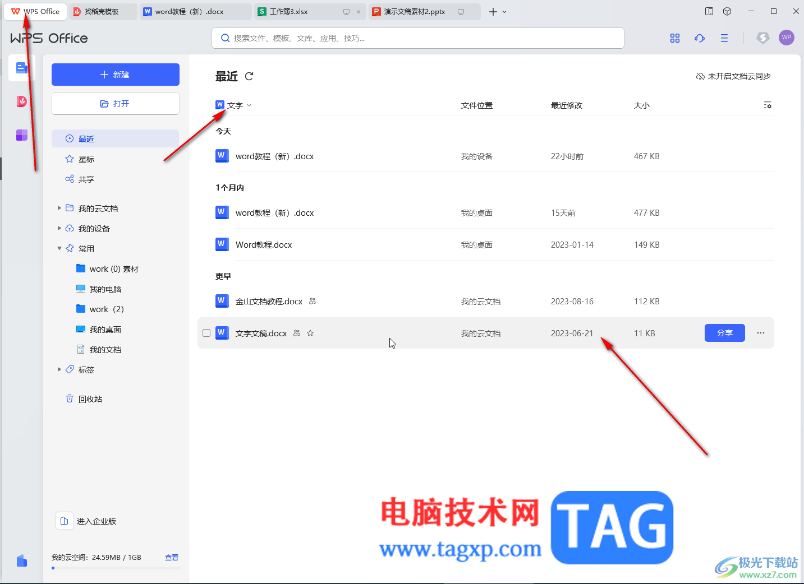Click the 打开 button
804x584 pixels.
pos(116,104)
